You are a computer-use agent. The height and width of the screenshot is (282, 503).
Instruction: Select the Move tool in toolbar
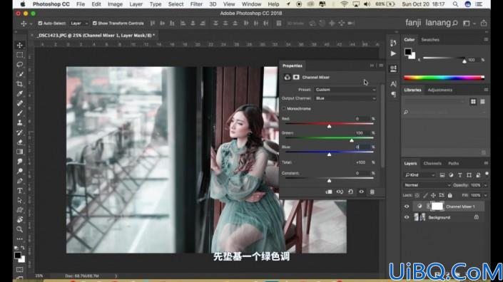(19, 45)
